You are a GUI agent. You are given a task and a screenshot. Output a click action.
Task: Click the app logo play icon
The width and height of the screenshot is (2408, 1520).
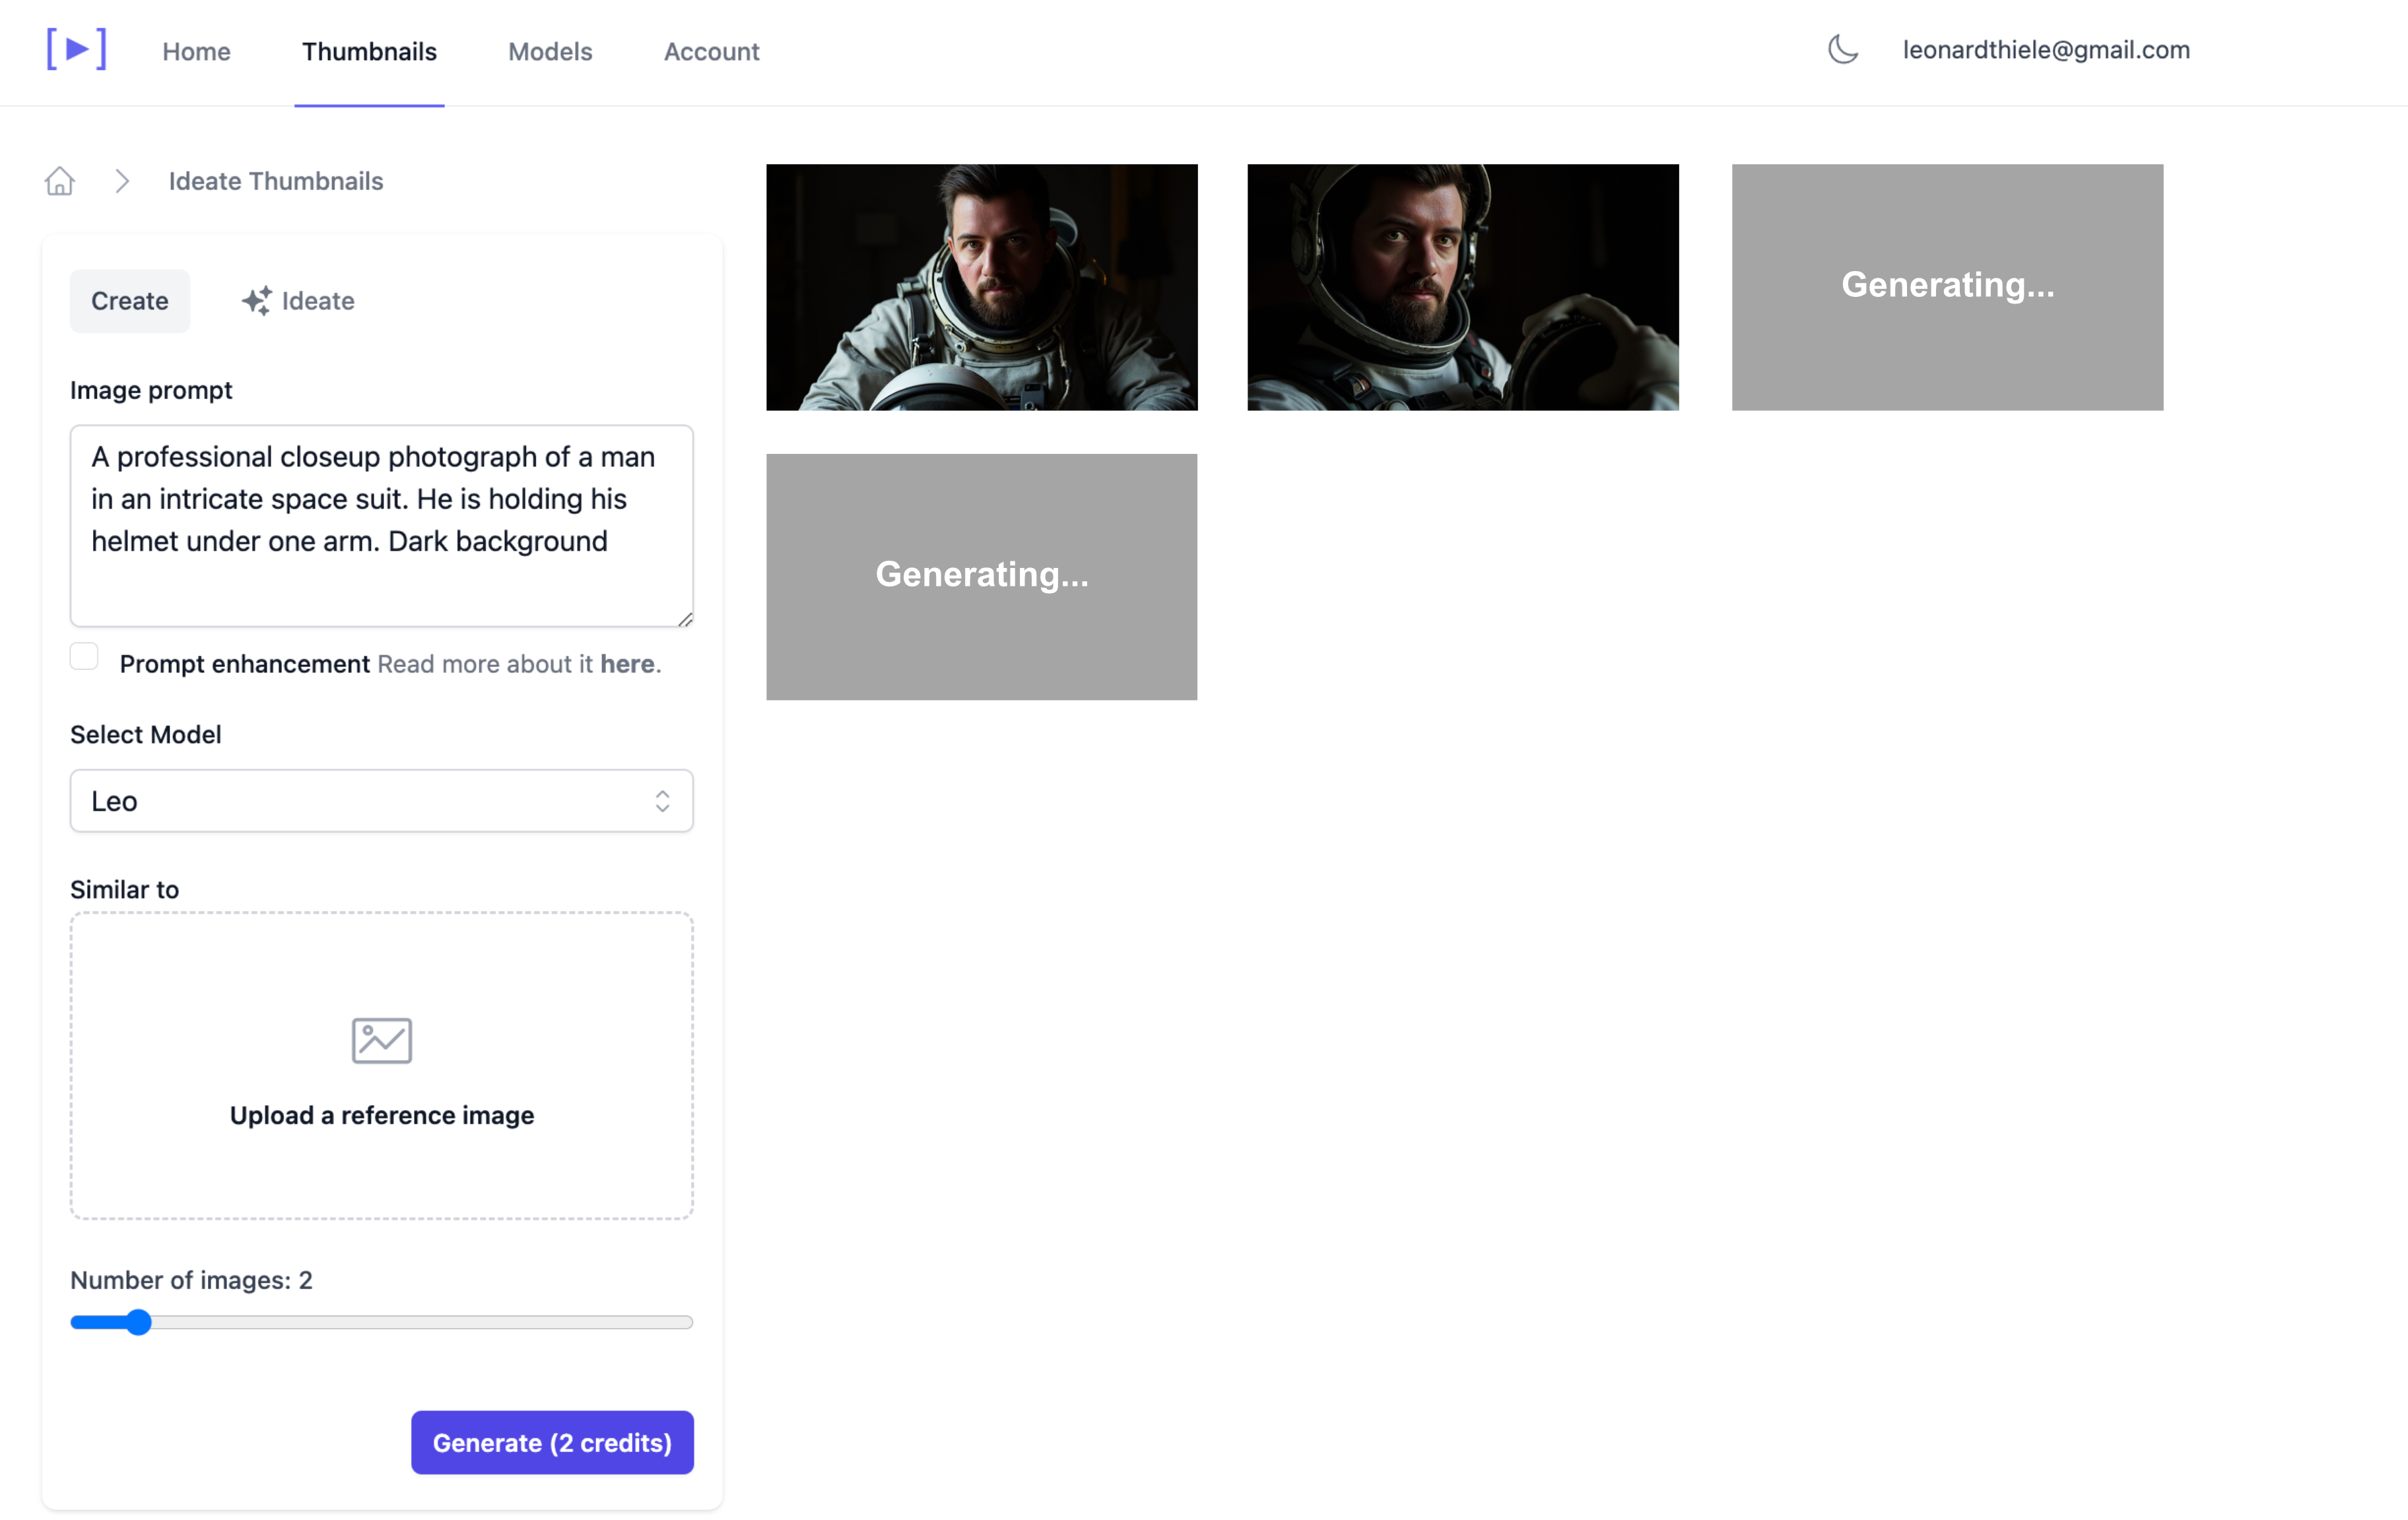[76, 50]
